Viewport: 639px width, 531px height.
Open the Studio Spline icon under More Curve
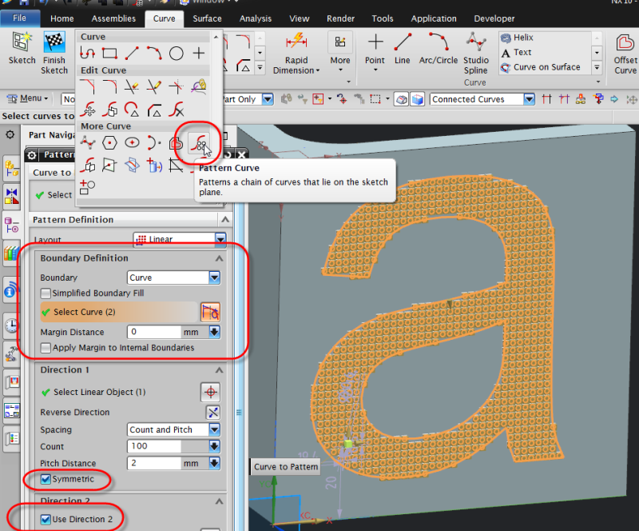[88, 143]
